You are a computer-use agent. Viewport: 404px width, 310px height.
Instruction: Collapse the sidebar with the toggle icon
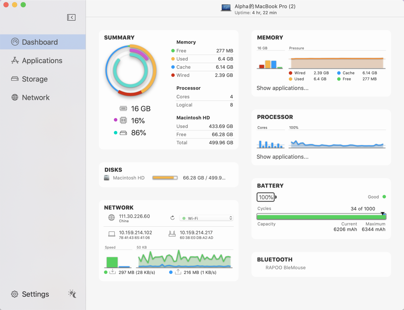click(x=71, y=17)
